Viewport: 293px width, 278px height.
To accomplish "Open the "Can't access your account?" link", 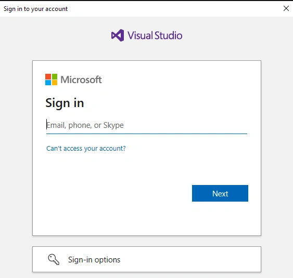I will [x=86, y=148].
